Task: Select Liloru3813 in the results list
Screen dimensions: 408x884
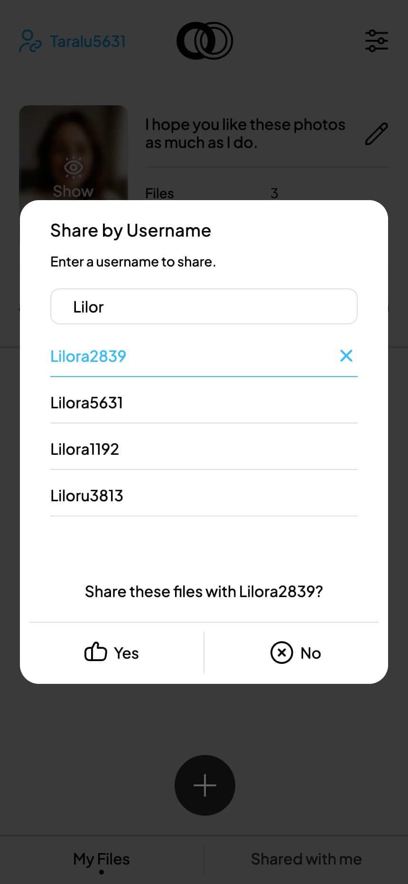Action: click(87, 495)
